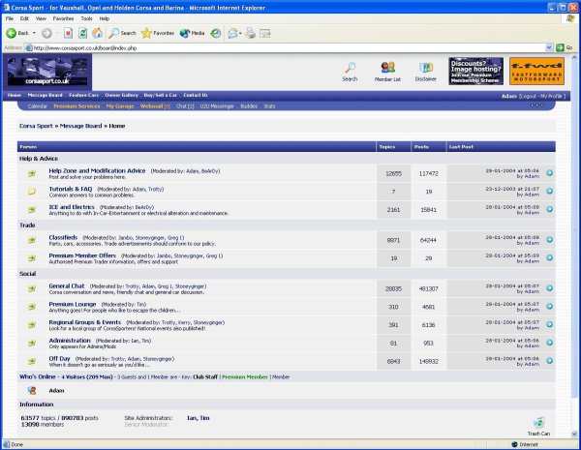This screenshot has height=450, width=581.
Task: Click last post arrow for General Chat row
Action: (x=549, y=288)
